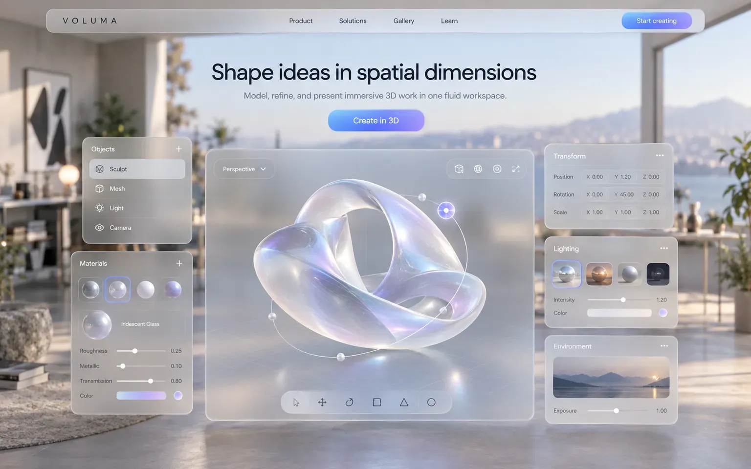Choose the first dark glass material sphere
The height and width of the screenshot is (469, 751).
point(90,290)
